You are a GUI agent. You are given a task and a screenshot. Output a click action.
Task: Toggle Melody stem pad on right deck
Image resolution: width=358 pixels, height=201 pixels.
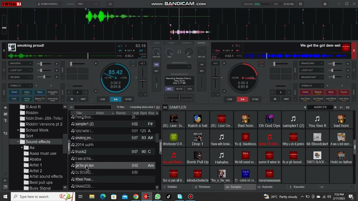(318, 92)
